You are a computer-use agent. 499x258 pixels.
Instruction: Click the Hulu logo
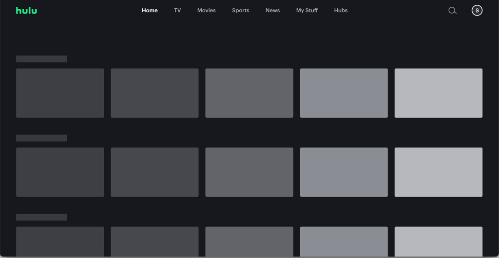pyautogui.click(x=26, y=11)
